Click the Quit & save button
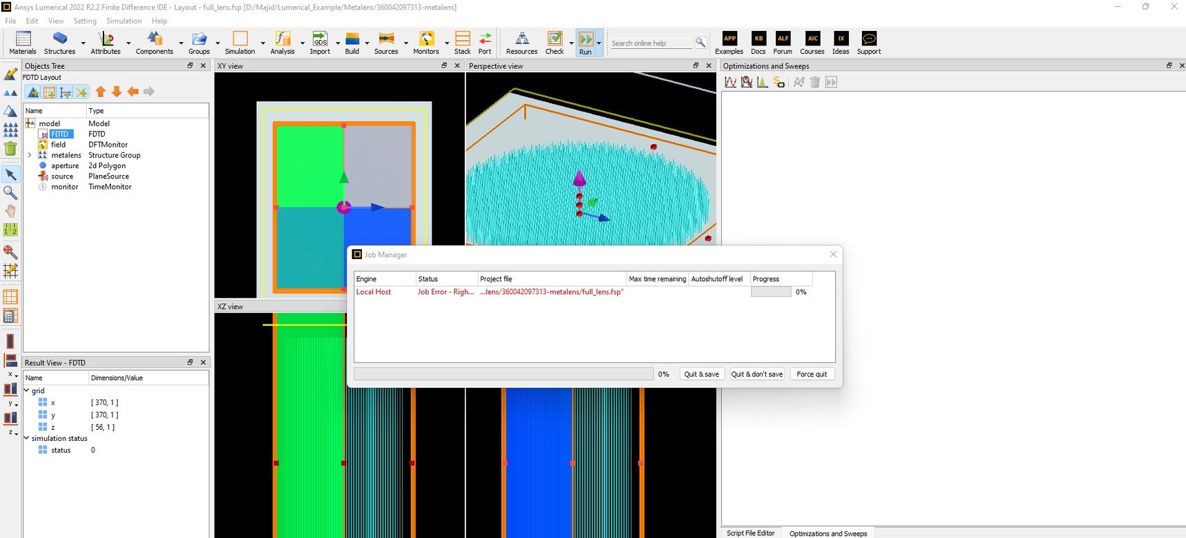Screen dimensions: 1186x538 pyautogui.click(x=701, y=374)
